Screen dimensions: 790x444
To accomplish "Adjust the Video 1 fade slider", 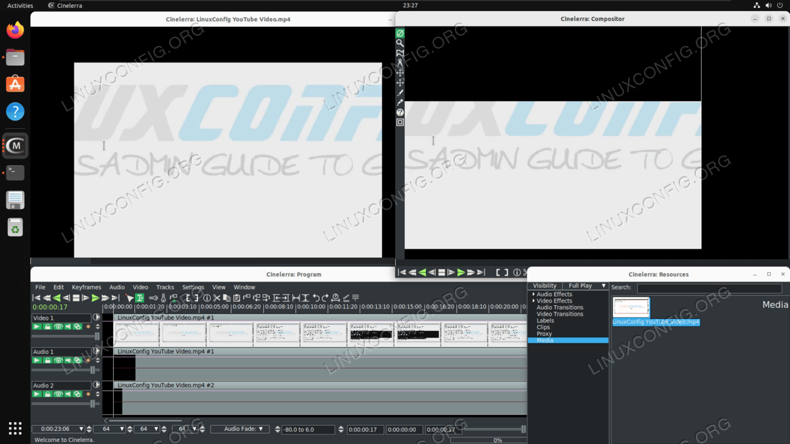I will click(x=66, y=336).
